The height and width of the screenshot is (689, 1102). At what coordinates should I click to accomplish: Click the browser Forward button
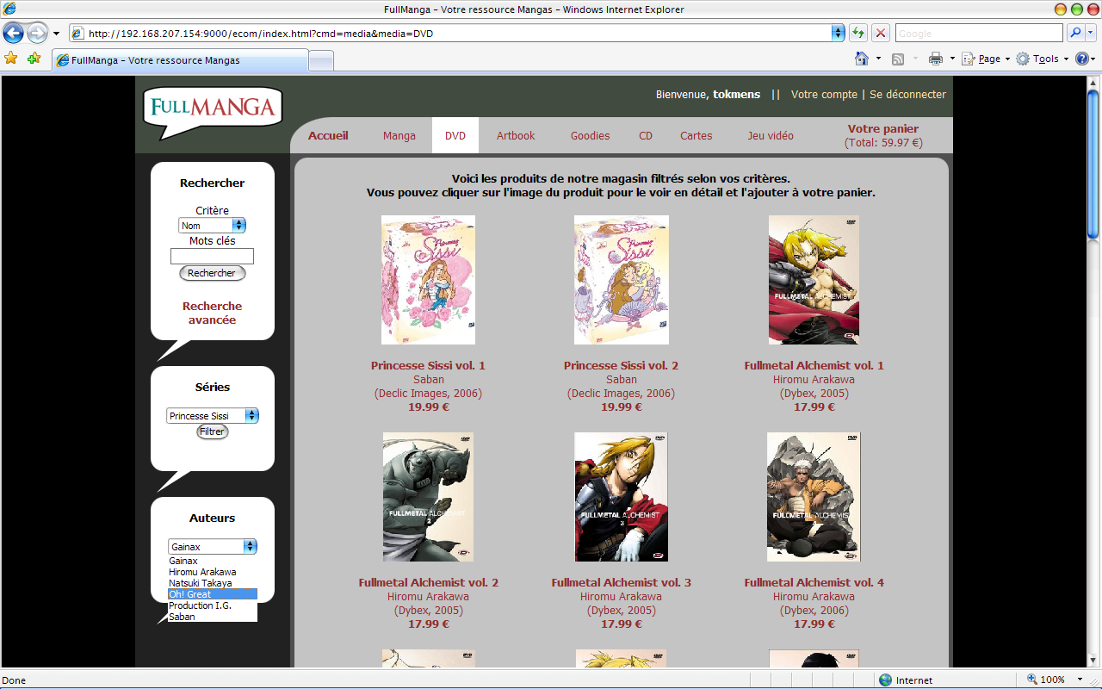[x=37, y=34]
